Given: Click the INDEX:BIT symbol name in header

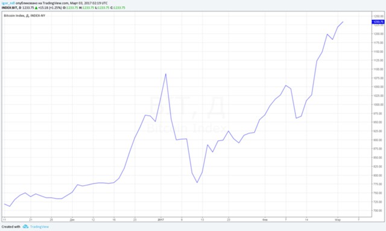Looking at the screenshot, I should click(10, 8).
